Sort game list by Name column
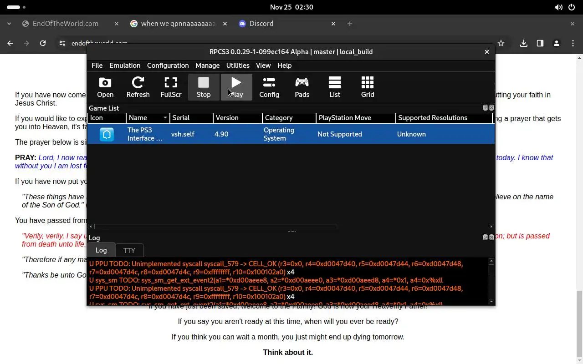583x364 pixels. [x=148, y=118]
